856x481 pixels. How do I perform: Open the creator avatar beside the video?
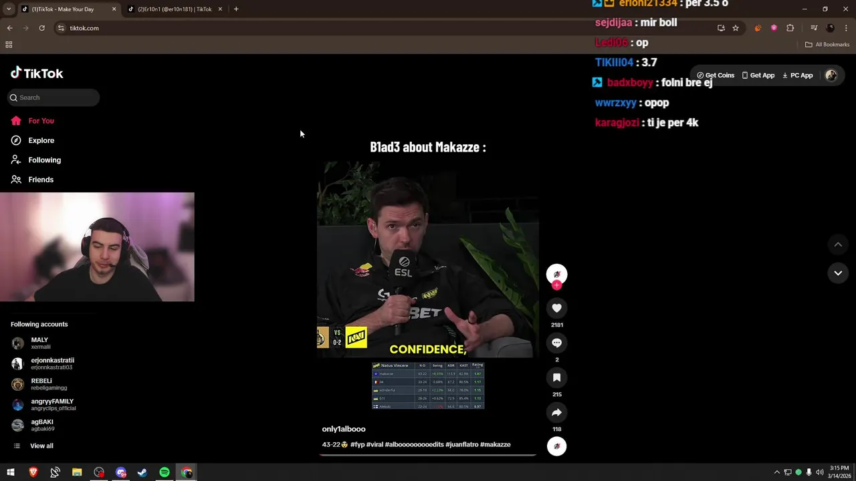tap(556, 274)
